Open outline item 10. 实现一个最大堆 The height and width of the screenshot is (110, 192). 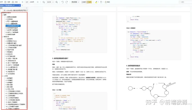[x=11, y=58]
